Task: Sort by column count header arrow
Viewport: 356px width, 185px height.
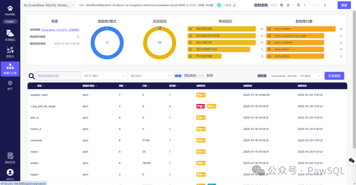Action: [x=125, y=86]
